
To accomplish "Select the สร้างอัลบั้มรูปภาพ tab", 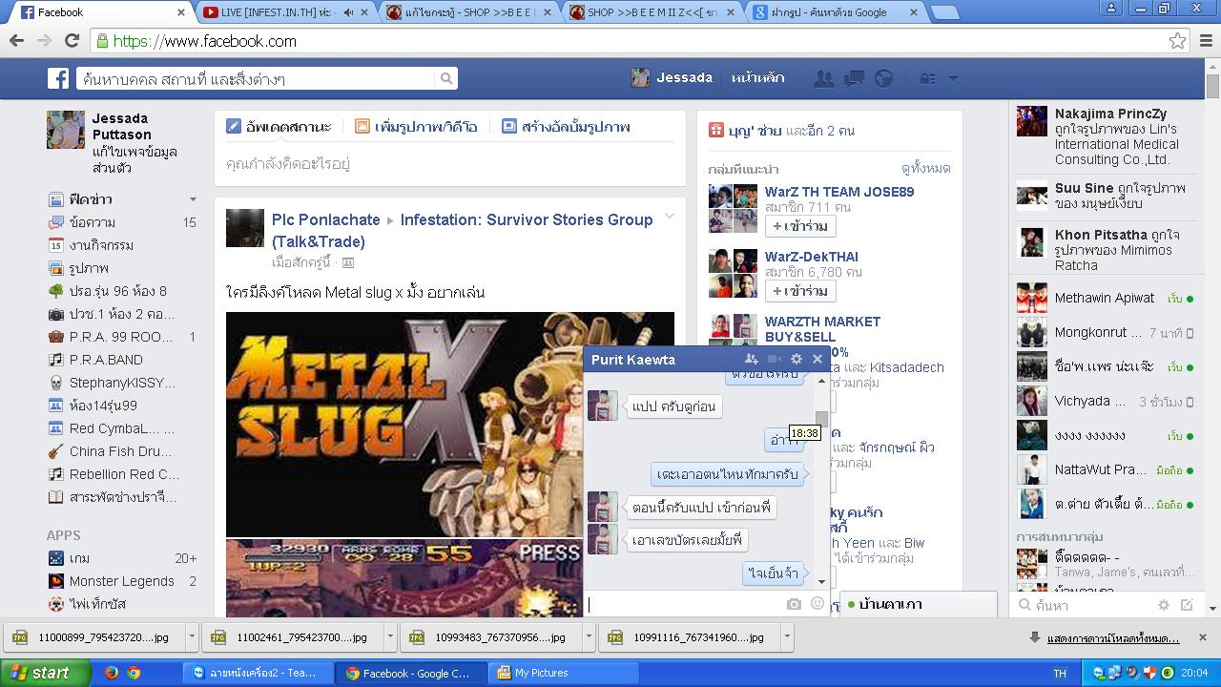I will coord(566,126).
